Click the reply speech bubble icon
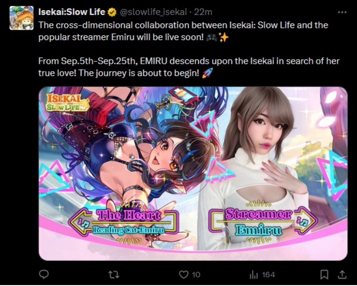 point(44,274)
